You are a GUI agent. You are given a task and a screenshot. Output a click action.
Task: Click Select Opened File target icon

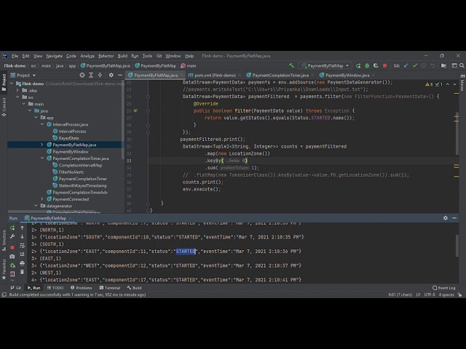pyautogui.click(x=82, y=75)
